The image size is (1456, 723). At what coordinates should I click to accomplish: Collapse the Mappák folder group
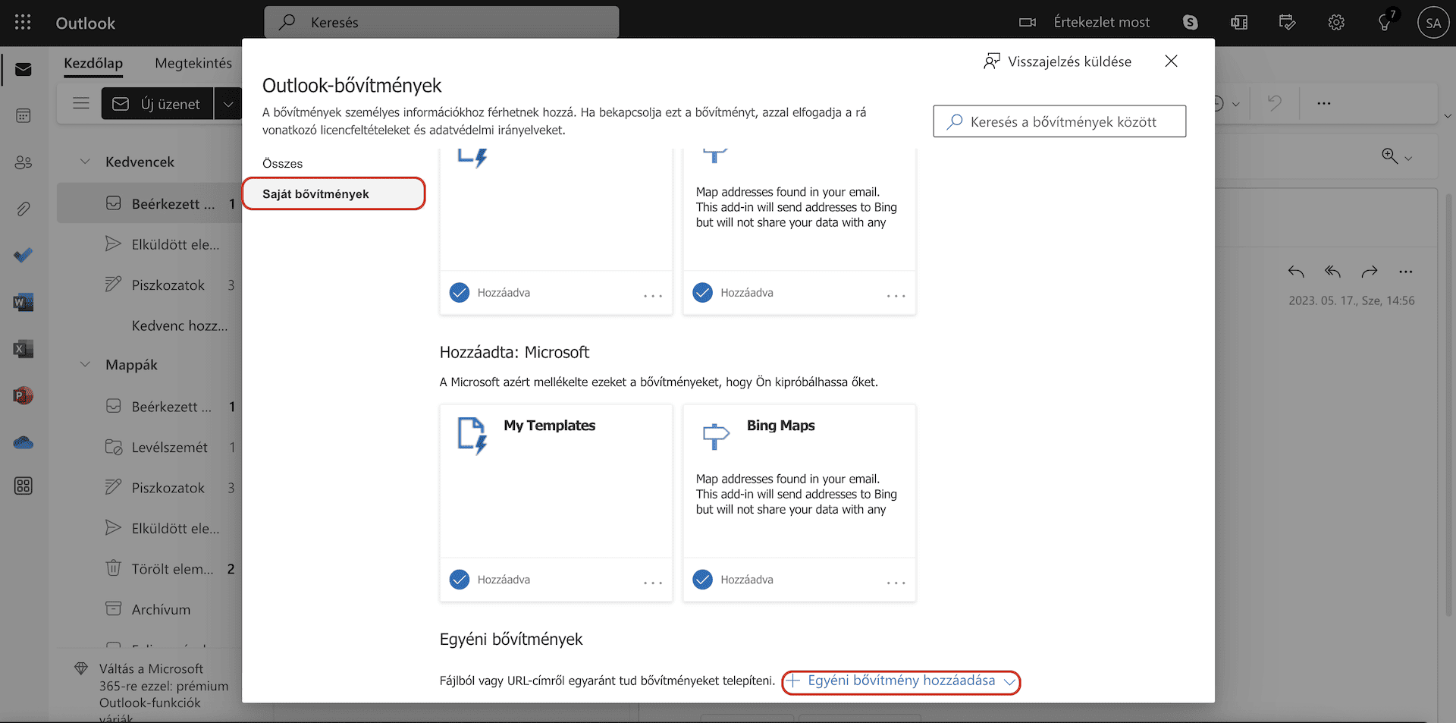tap(85, 364)
